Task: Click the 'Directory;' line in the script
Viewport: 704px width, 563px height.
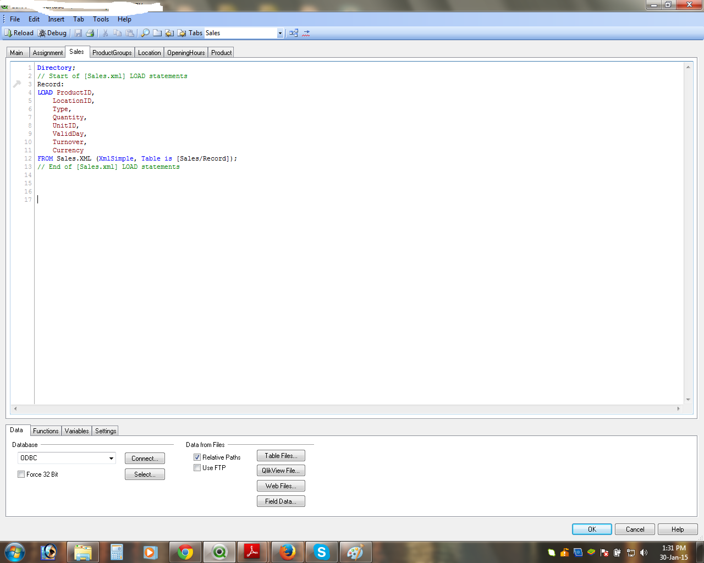Action: coord(56,68)
